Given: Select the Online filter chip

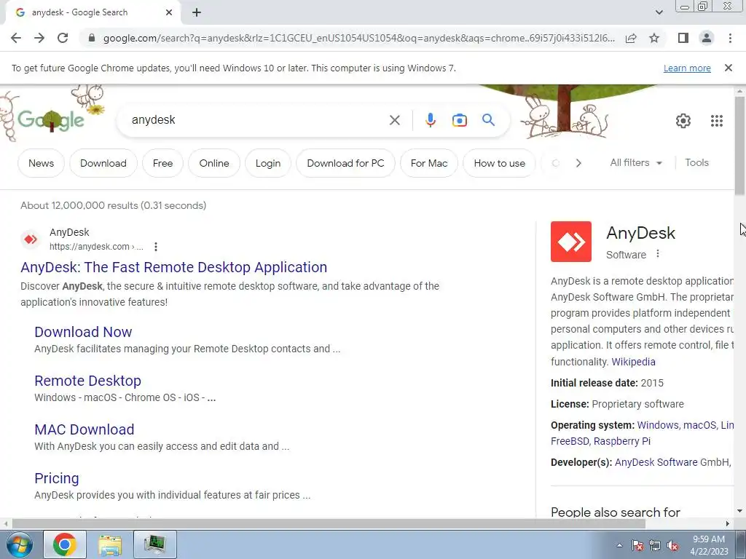Looking at the screenshot, I should (x=214, y=163).
